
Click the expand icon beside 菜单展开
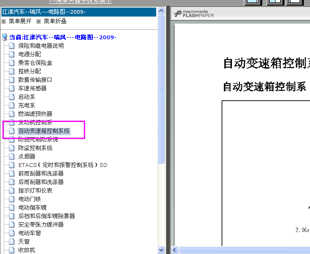4,21
